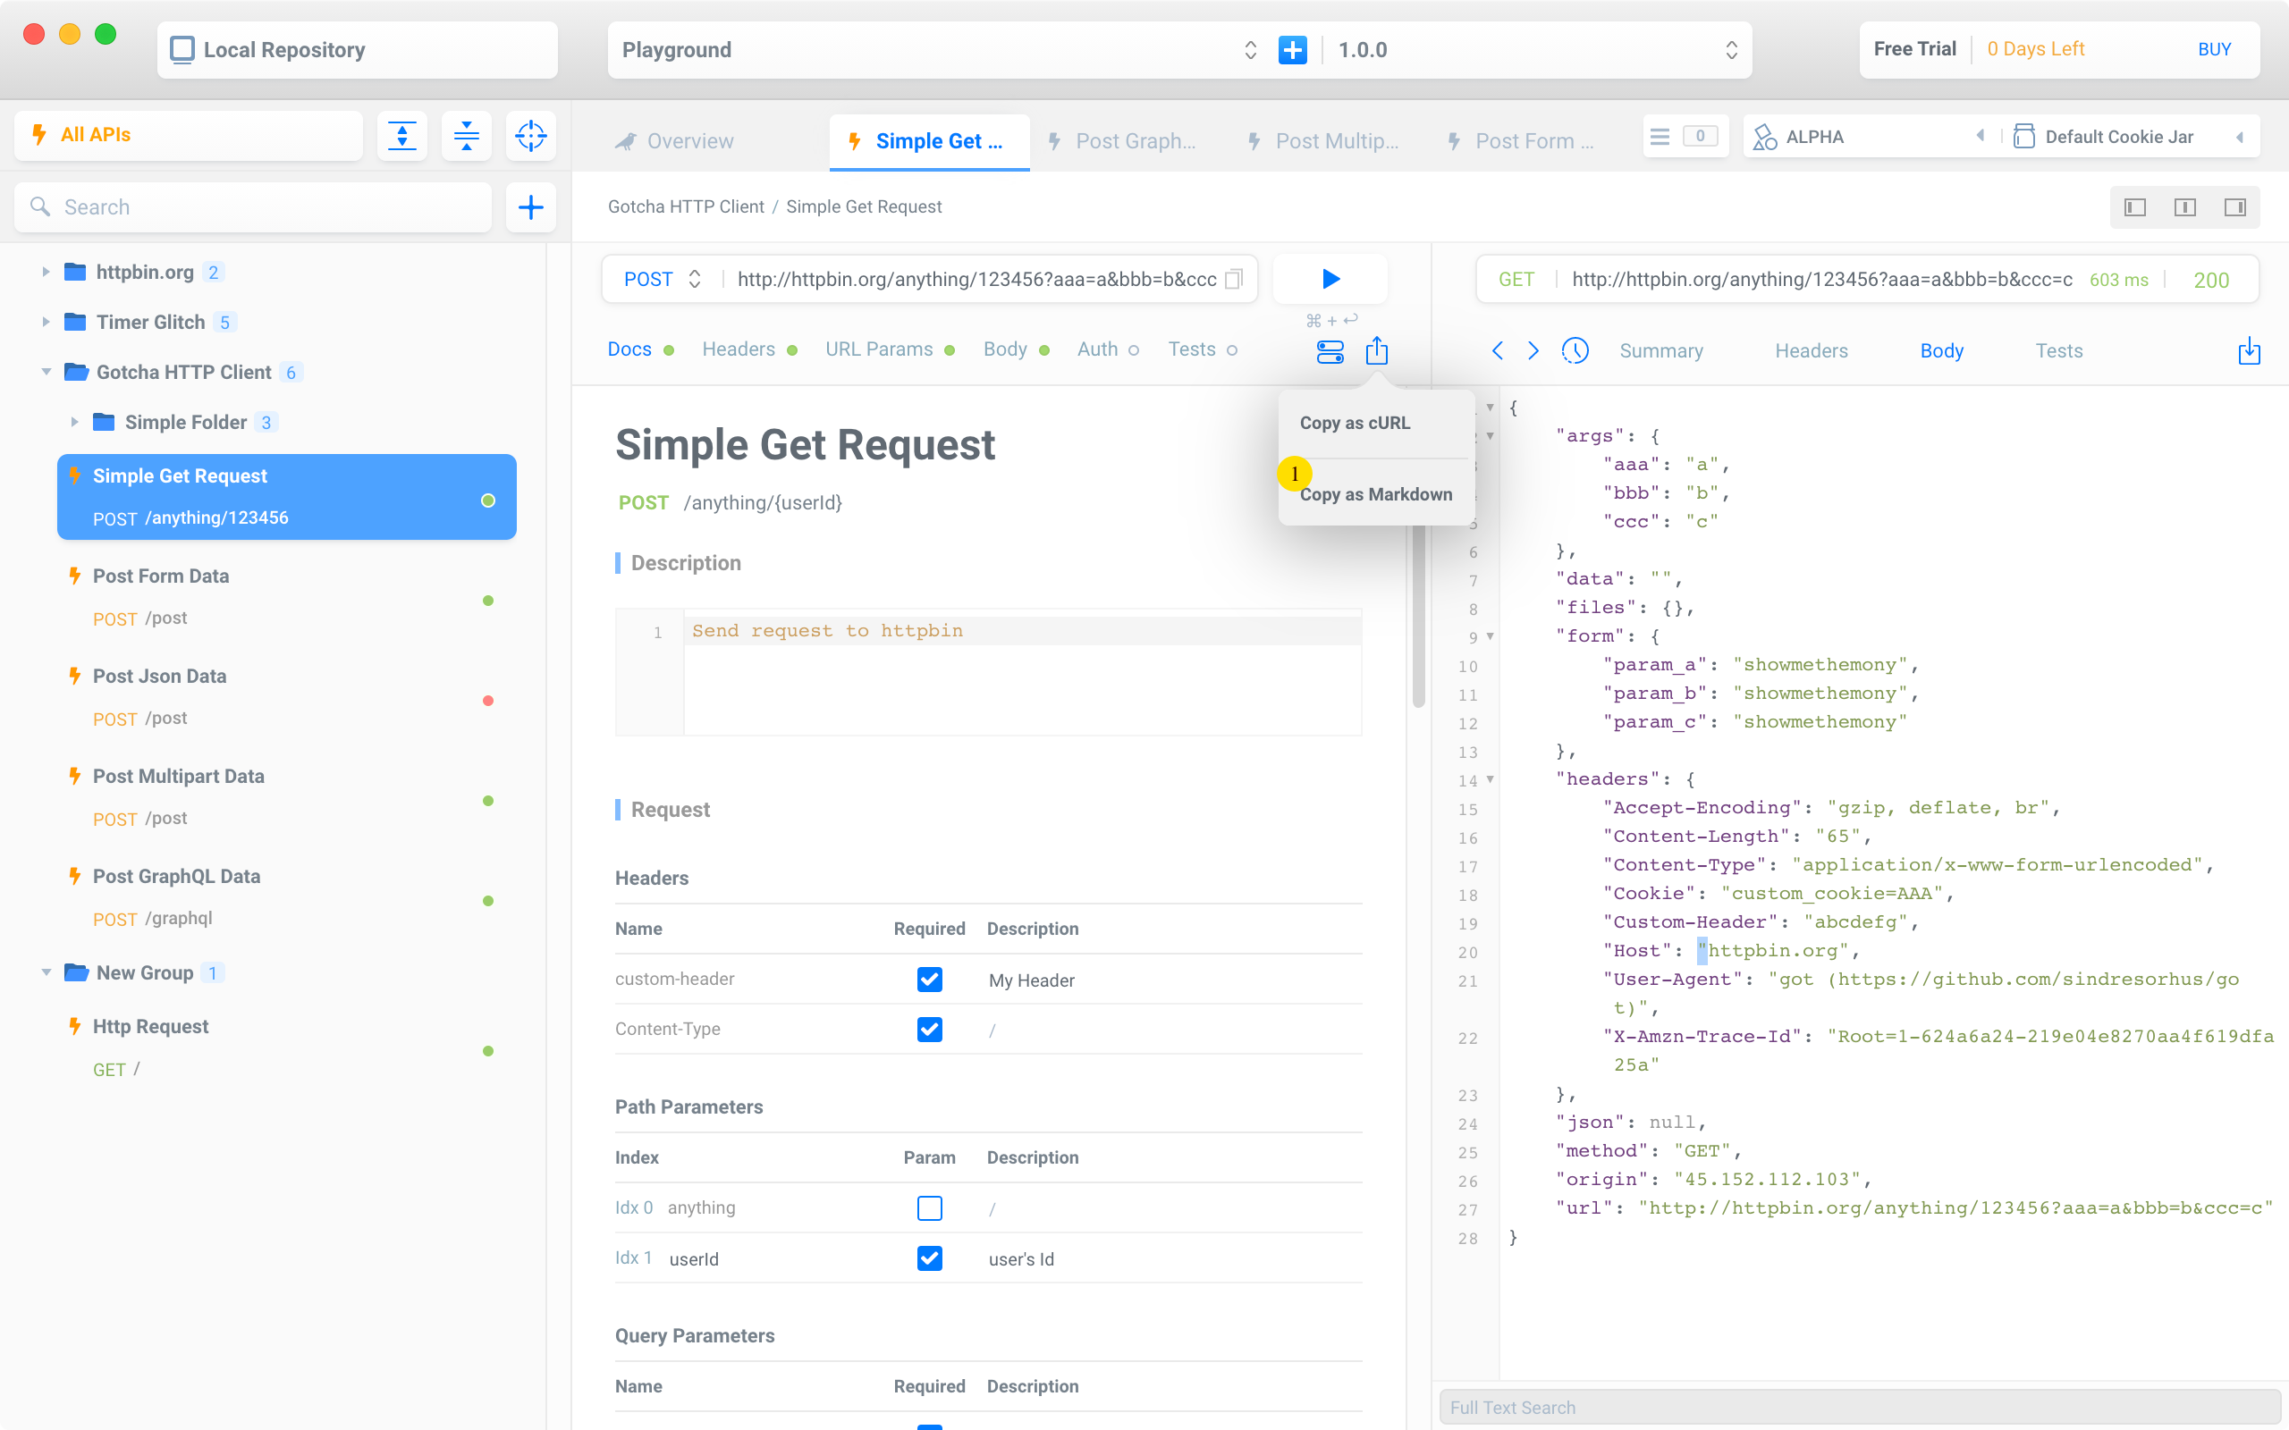Click the locate current API crosshair icon
The image size is (2289, 1430).
[x=530, y=135]
